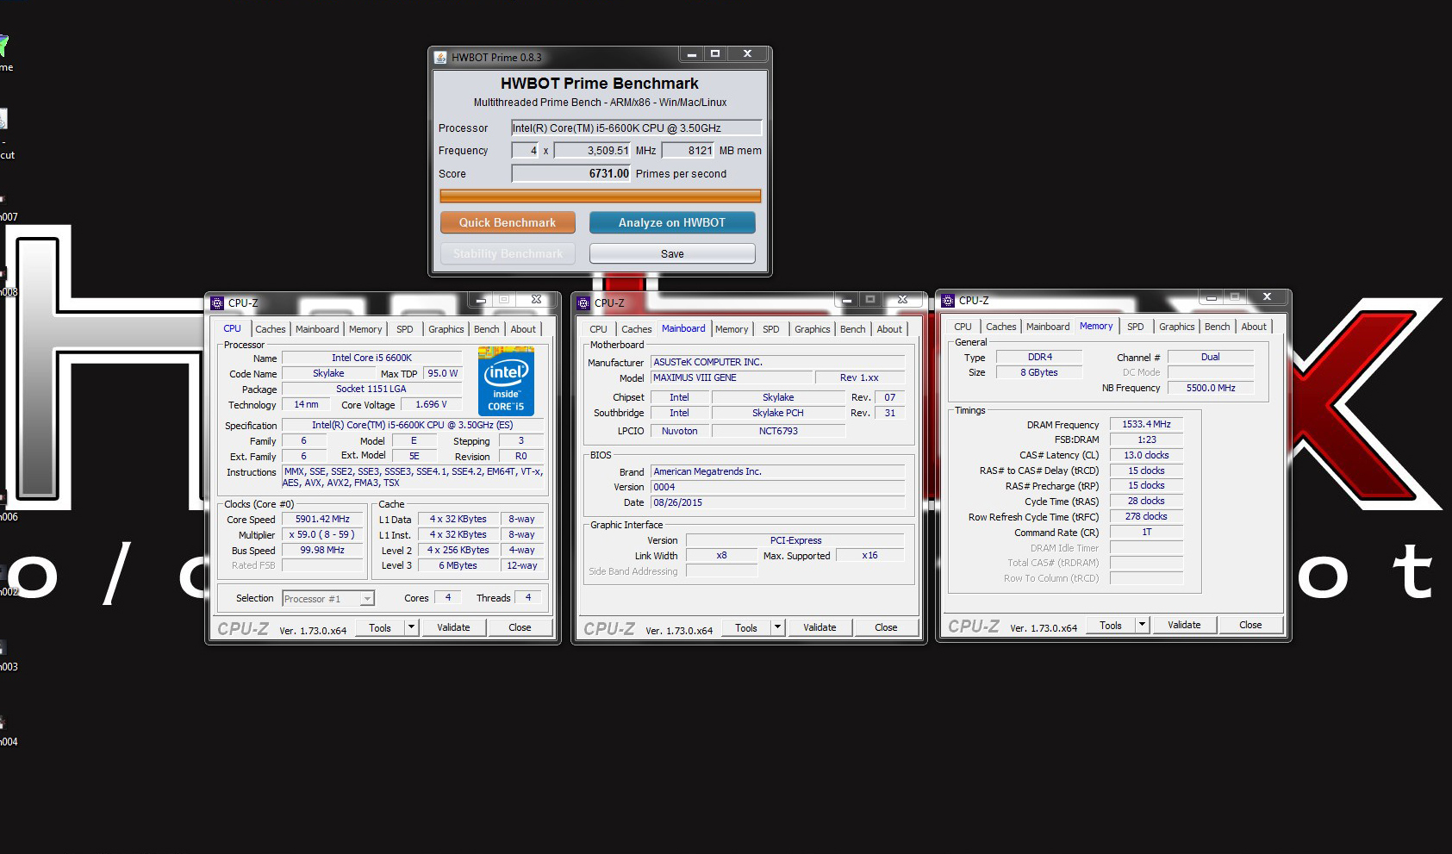Open Graphics tab in first CPU-Z window
The width and height of the screenshot is (1452, 854).
tap(446, 329)
